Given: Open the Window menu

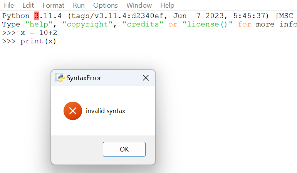Looking at the screenshot, I should click(139, 5).
